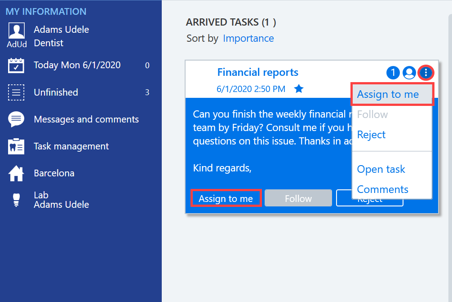
Task: Click the Task management tooth icon
Action: pyautogui.click(x=16, y=146)
